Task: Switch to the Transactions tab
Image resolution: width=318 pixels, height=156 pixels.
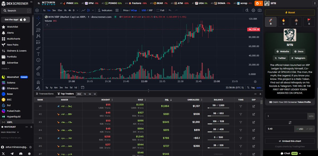Action: tap(45, 94)
